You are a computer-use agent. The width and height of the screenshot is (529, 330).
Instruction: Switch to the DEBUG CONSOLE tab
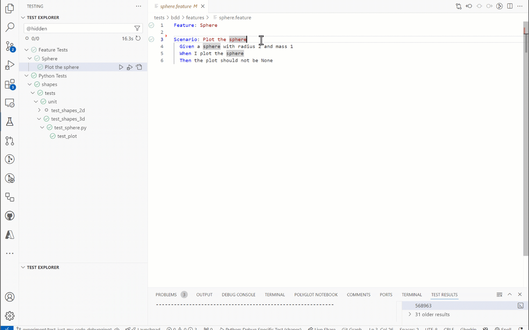[238, 295]
